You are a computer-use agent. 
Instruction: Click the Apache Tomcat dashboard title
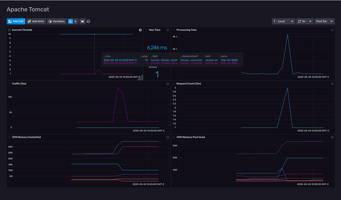coord(28,9)
